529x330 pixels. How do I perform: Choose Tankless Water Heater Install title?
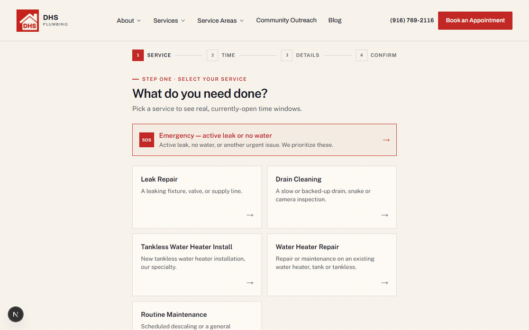tap(187, 247)
